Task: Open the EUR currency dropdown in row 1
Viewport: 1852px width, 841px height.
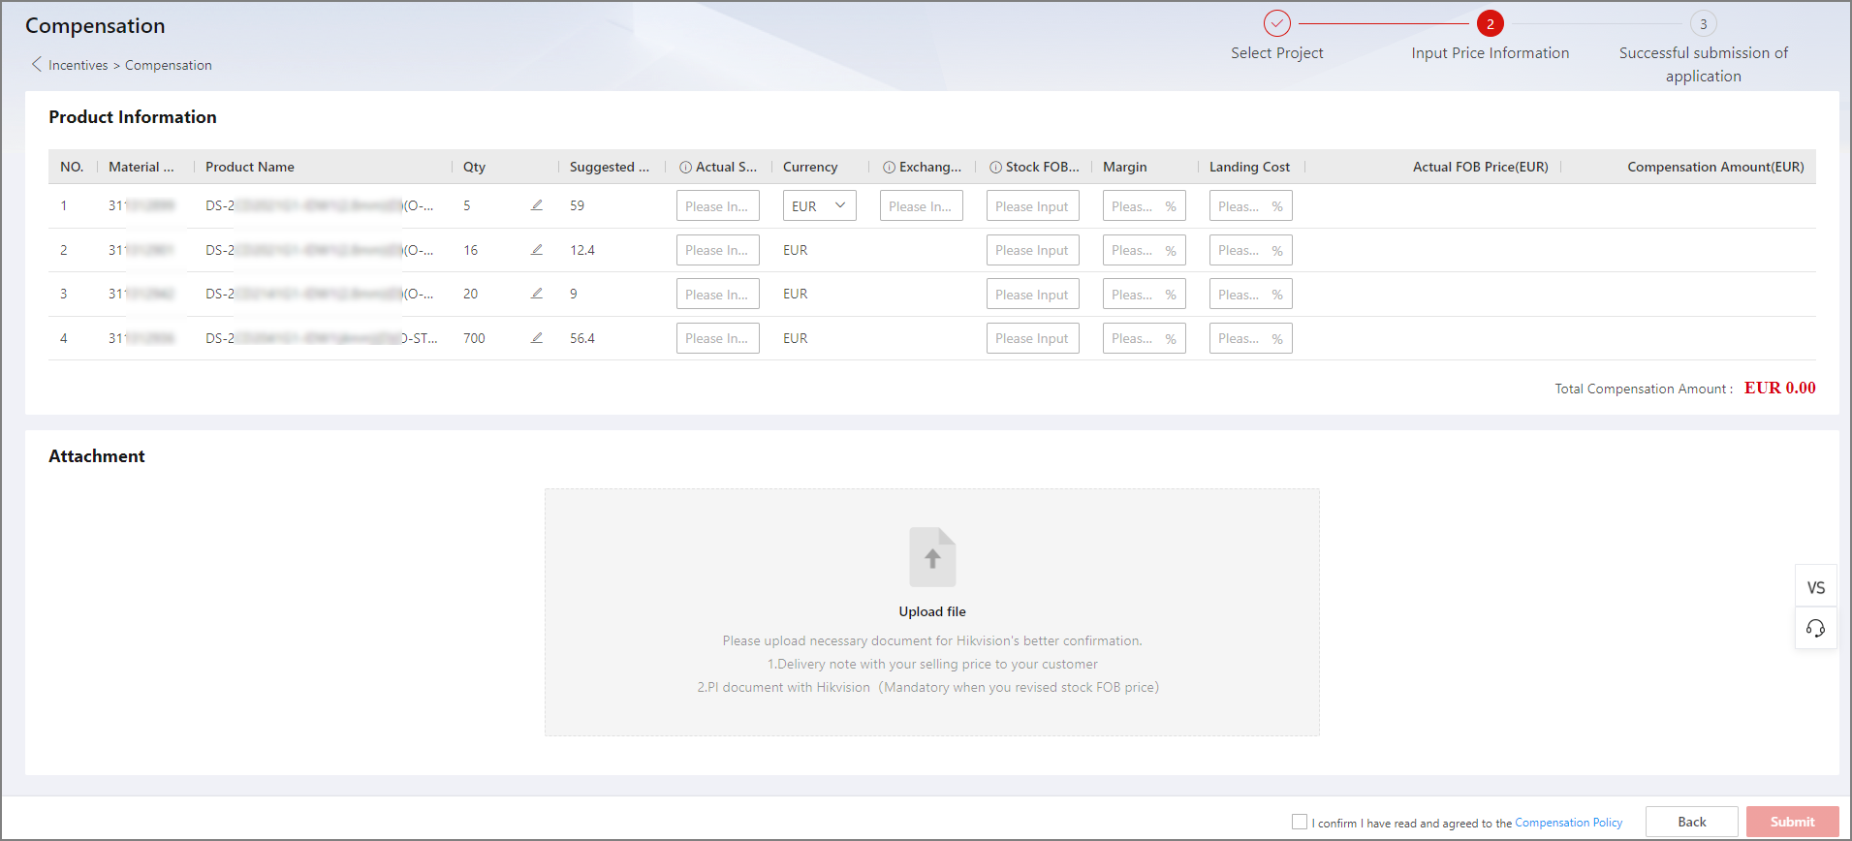Action: 820,205
